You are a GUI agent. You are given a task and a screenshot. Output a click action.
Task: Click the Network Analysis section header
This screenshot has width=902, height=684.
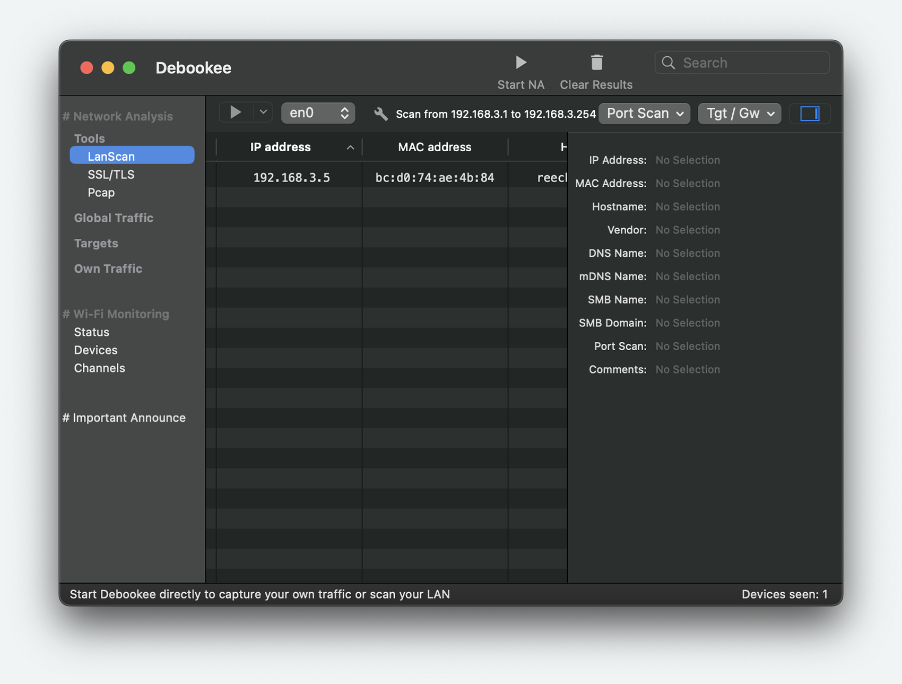pos(118,116)
